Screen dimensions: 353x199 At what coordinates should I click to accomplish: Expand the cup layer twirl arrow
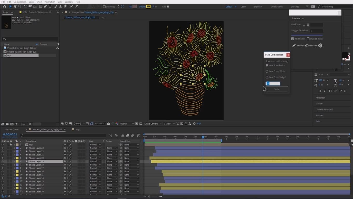point(15,145)
